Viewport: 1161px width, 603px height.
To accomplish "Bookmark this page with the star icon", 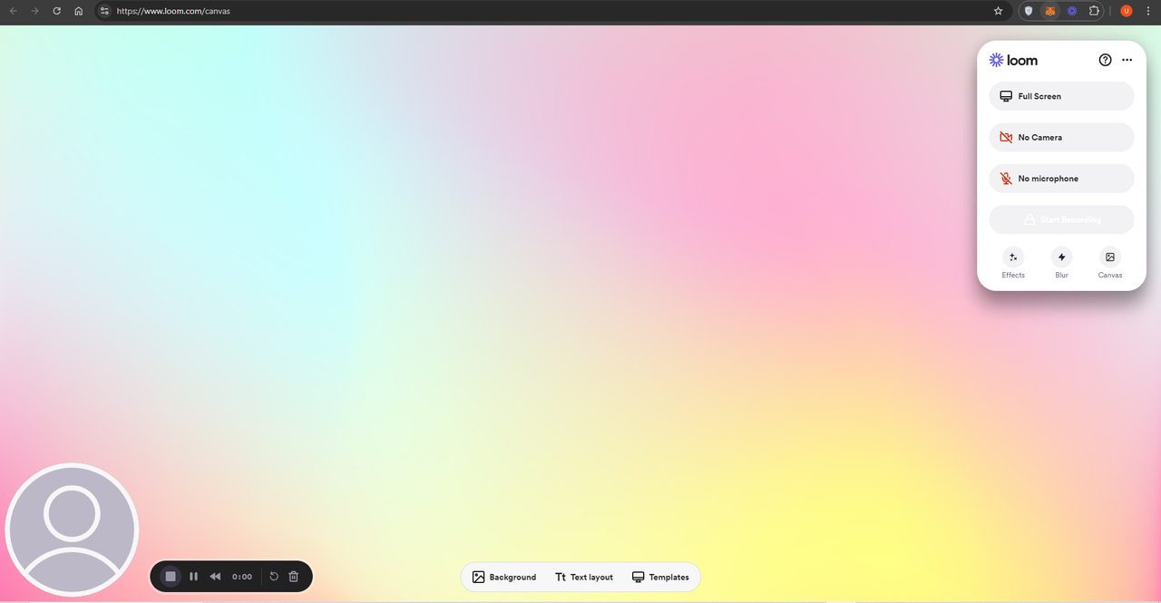I will pos(998,11).
